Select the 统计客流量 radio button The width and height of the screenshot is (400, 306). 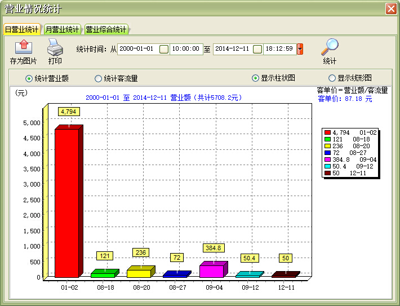tap(99, 78)
